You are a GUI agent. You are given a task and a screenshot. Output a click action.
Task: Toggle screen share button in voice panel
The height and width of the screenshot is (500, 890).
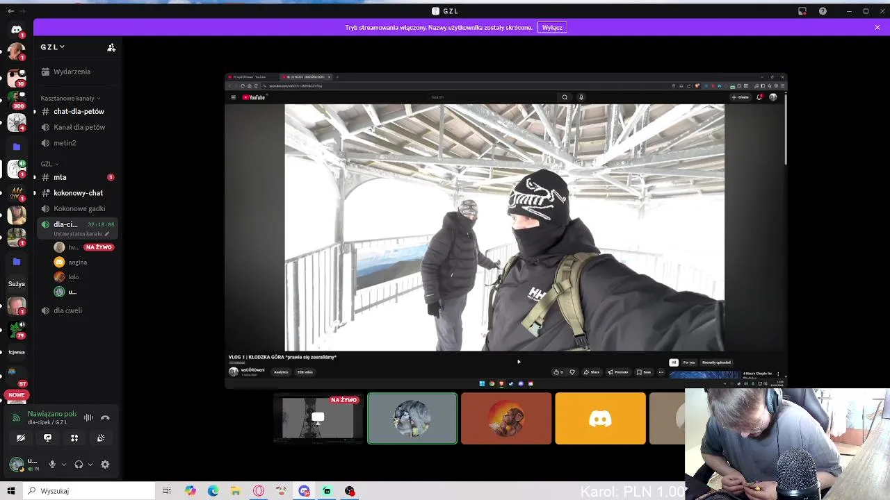point(47,437)
